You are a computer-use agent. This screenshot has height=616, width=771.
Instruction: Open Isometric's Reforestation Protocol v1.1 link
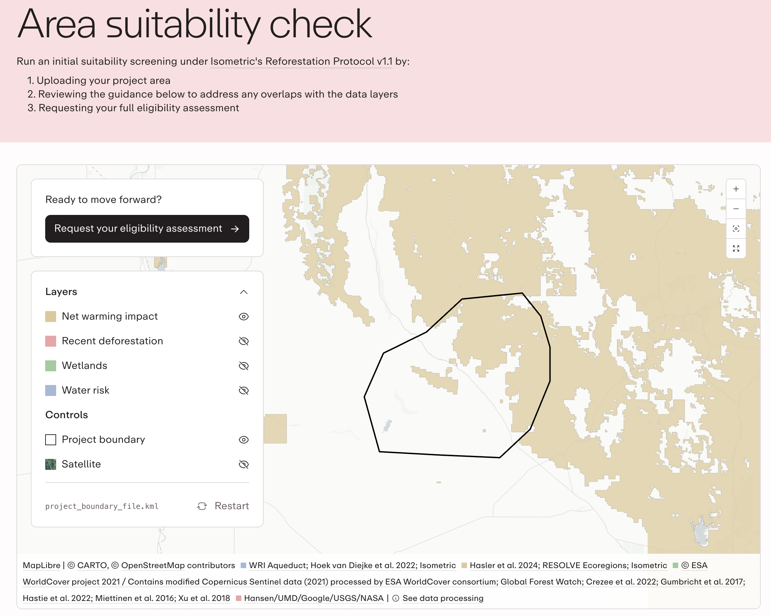coord(301,62)
